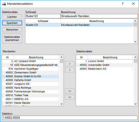Screen dimensions: 139x122
Task: Focus the Bezeichnung input Einzelauswahl Mandaten
Action: click(99, 16)
